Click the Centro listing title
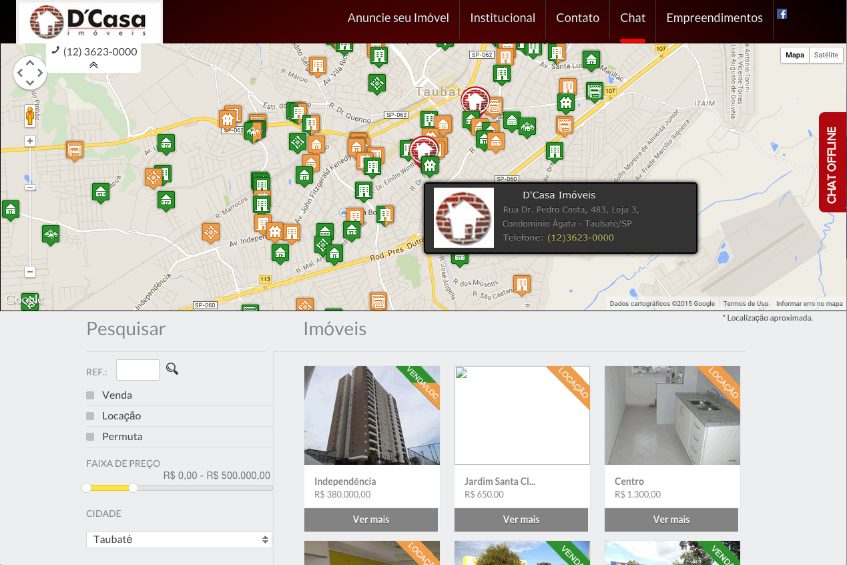This screenshot has width=847, height=565. click(629, 482)
